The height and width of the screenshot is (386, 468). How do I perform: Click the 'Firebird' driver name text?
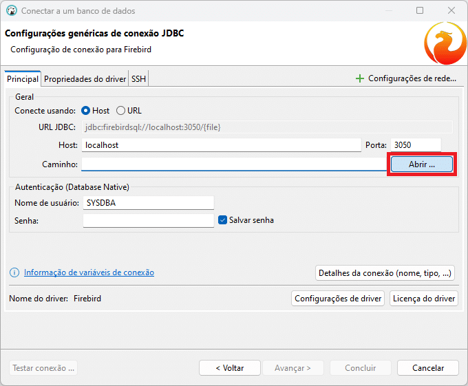click(87, 299)
